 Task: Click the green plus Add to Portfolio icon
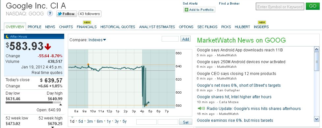[186, 10]
